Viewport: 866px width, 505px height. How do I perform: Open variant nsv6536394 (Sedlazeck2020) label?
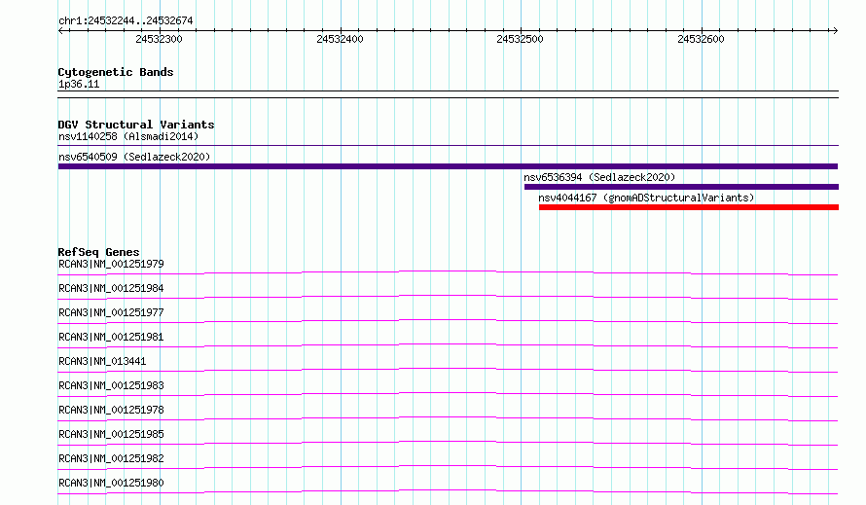pyautogui.click(x=599, y=177)
